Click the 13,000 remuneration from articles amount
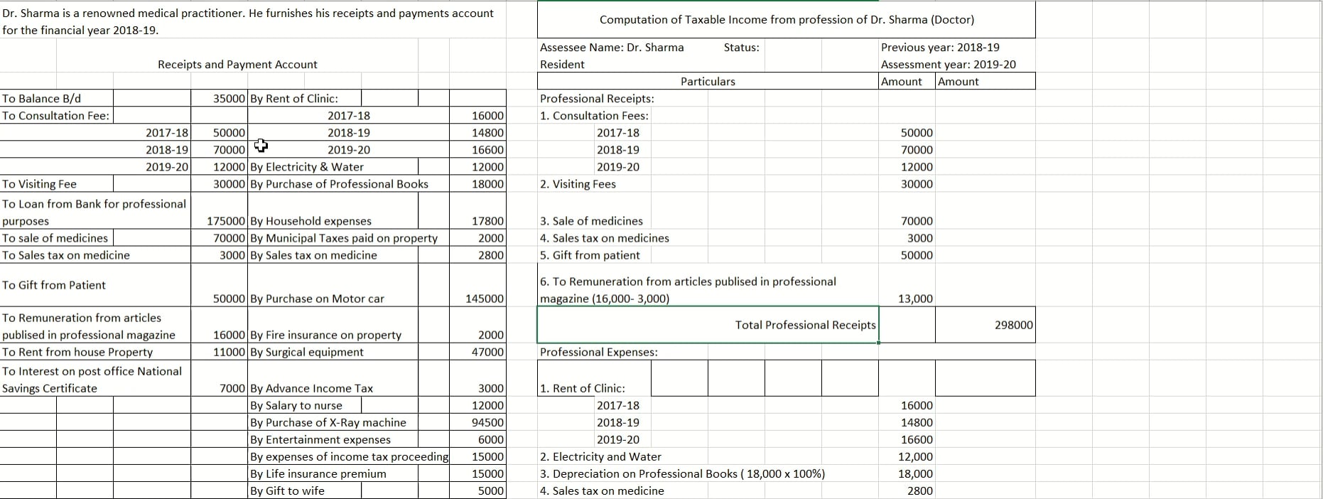Screen dimensions: 1323x499 916,299
